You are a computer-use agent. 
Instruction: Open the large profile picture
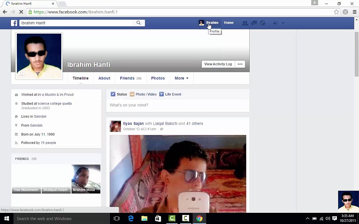click(x=39, y=56)
